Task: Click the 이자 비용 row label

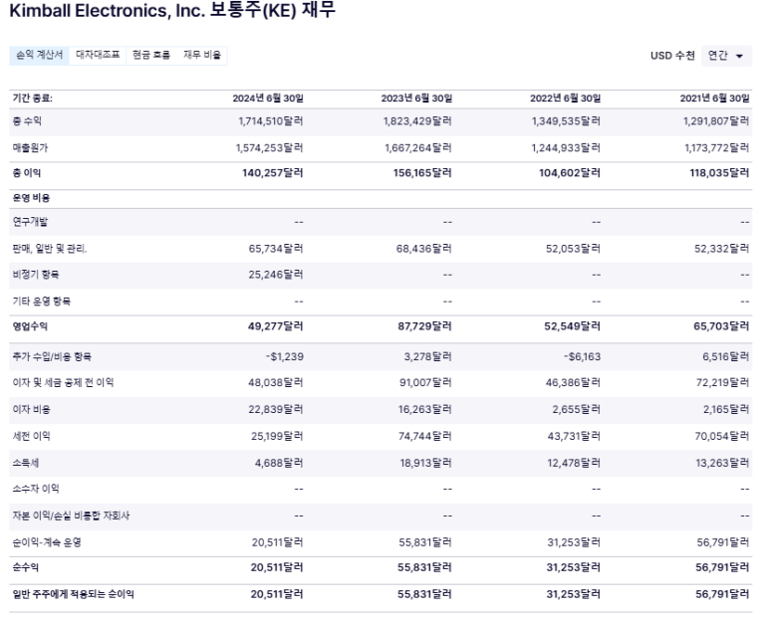Action: (x=31, y=409)
